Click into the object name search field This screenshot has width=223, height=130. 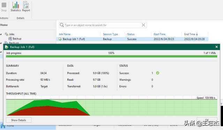coord(103,25)
